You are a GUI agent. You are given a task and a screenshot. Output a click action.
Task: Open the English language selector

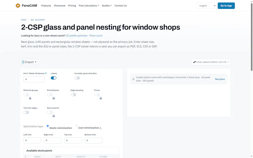pyautogui.click(x=207, y=6)
